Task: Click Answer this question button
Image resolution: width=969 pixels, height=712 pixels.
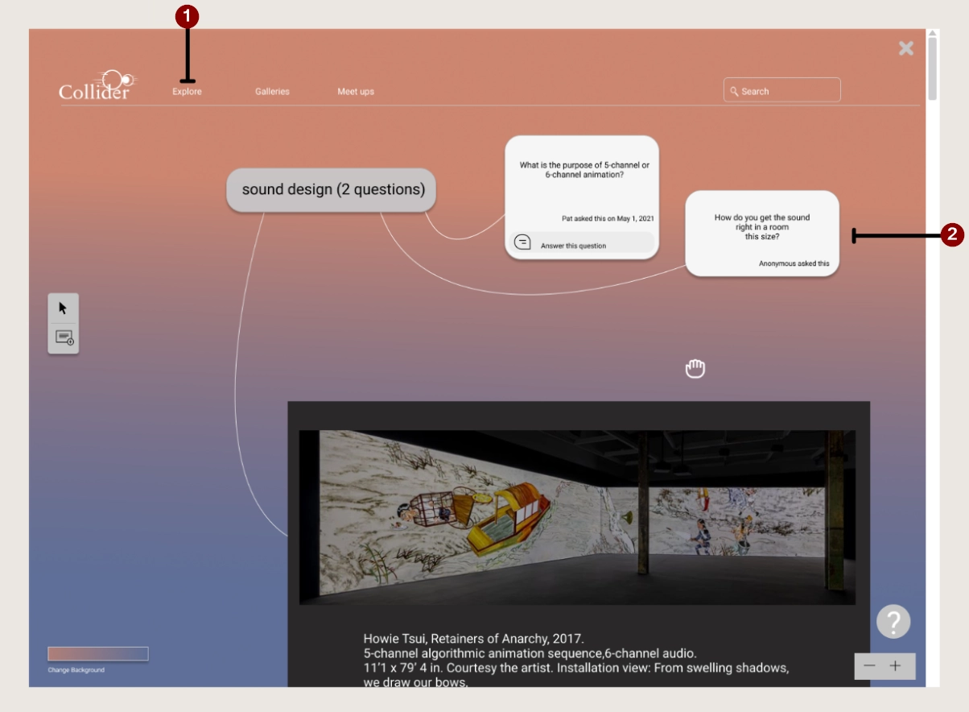Action: (581, 242)
